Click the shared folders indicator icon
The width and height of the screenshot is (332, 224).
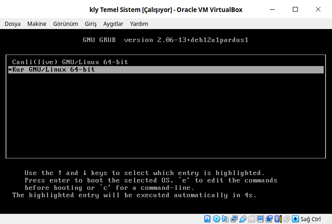pos(251,219)
